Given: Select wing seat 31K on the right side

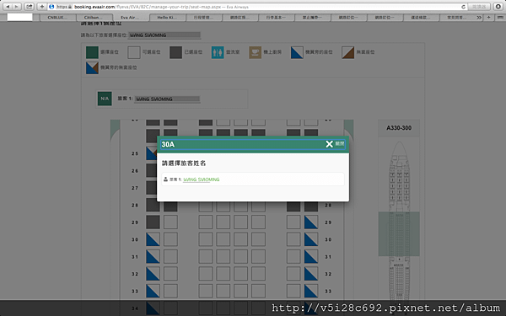Looking at the screenshot, I should point(311,257).
